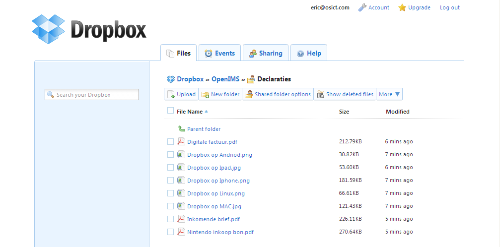The height and width of the screenshot is (247, 500).
Task: Click the green arrow Parent folder icon
Action: [x=181, y=129]
